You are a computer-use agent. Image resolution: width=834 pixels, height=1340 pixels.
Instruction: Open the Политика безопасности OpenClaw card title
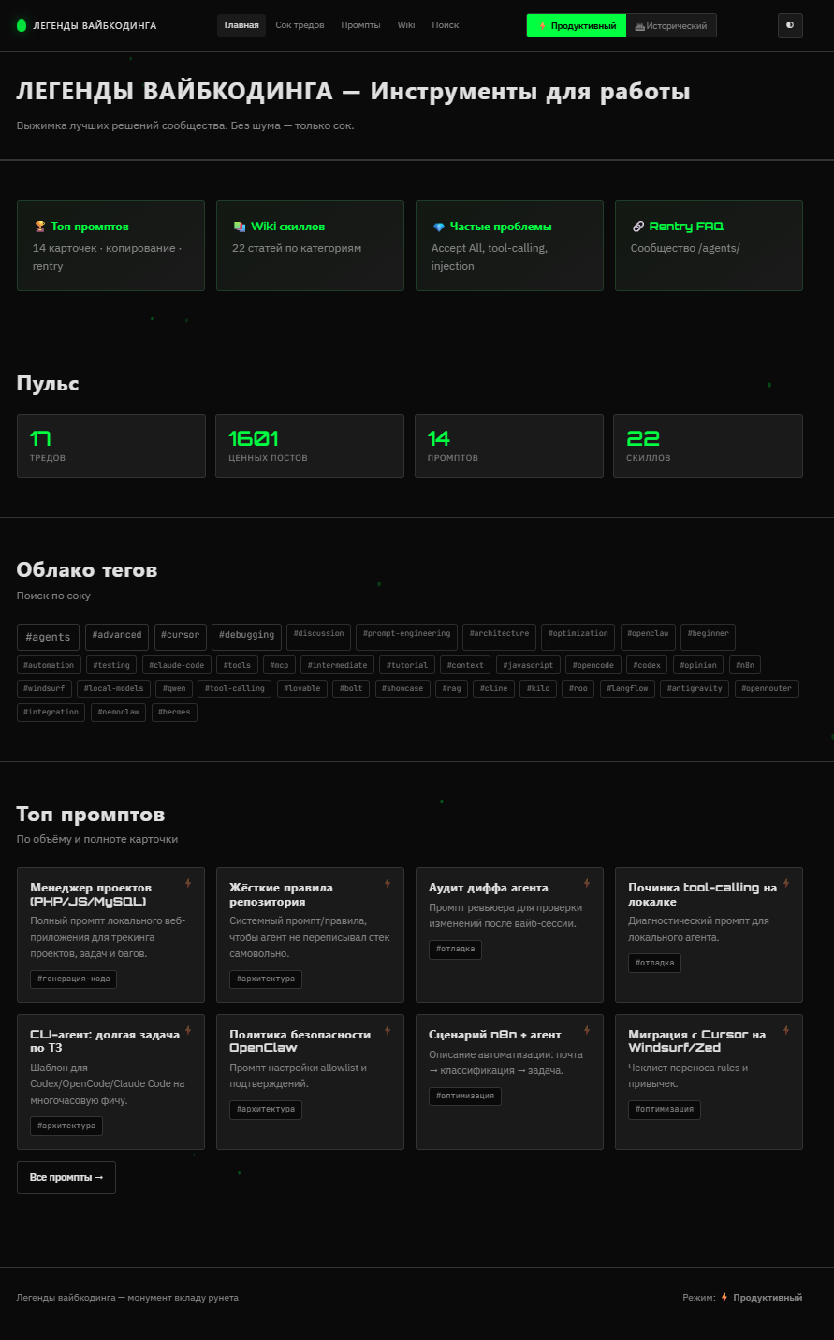coord(300,1041)
